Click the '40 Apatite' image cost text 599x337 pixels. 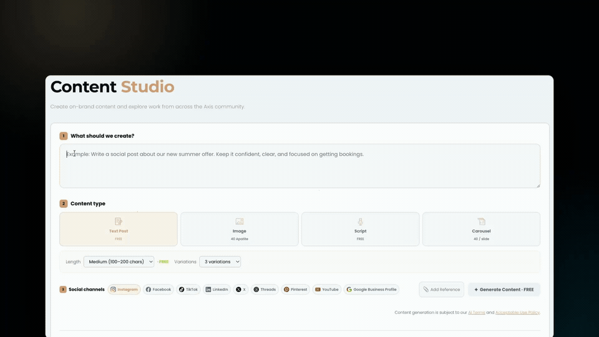[240, 239]
